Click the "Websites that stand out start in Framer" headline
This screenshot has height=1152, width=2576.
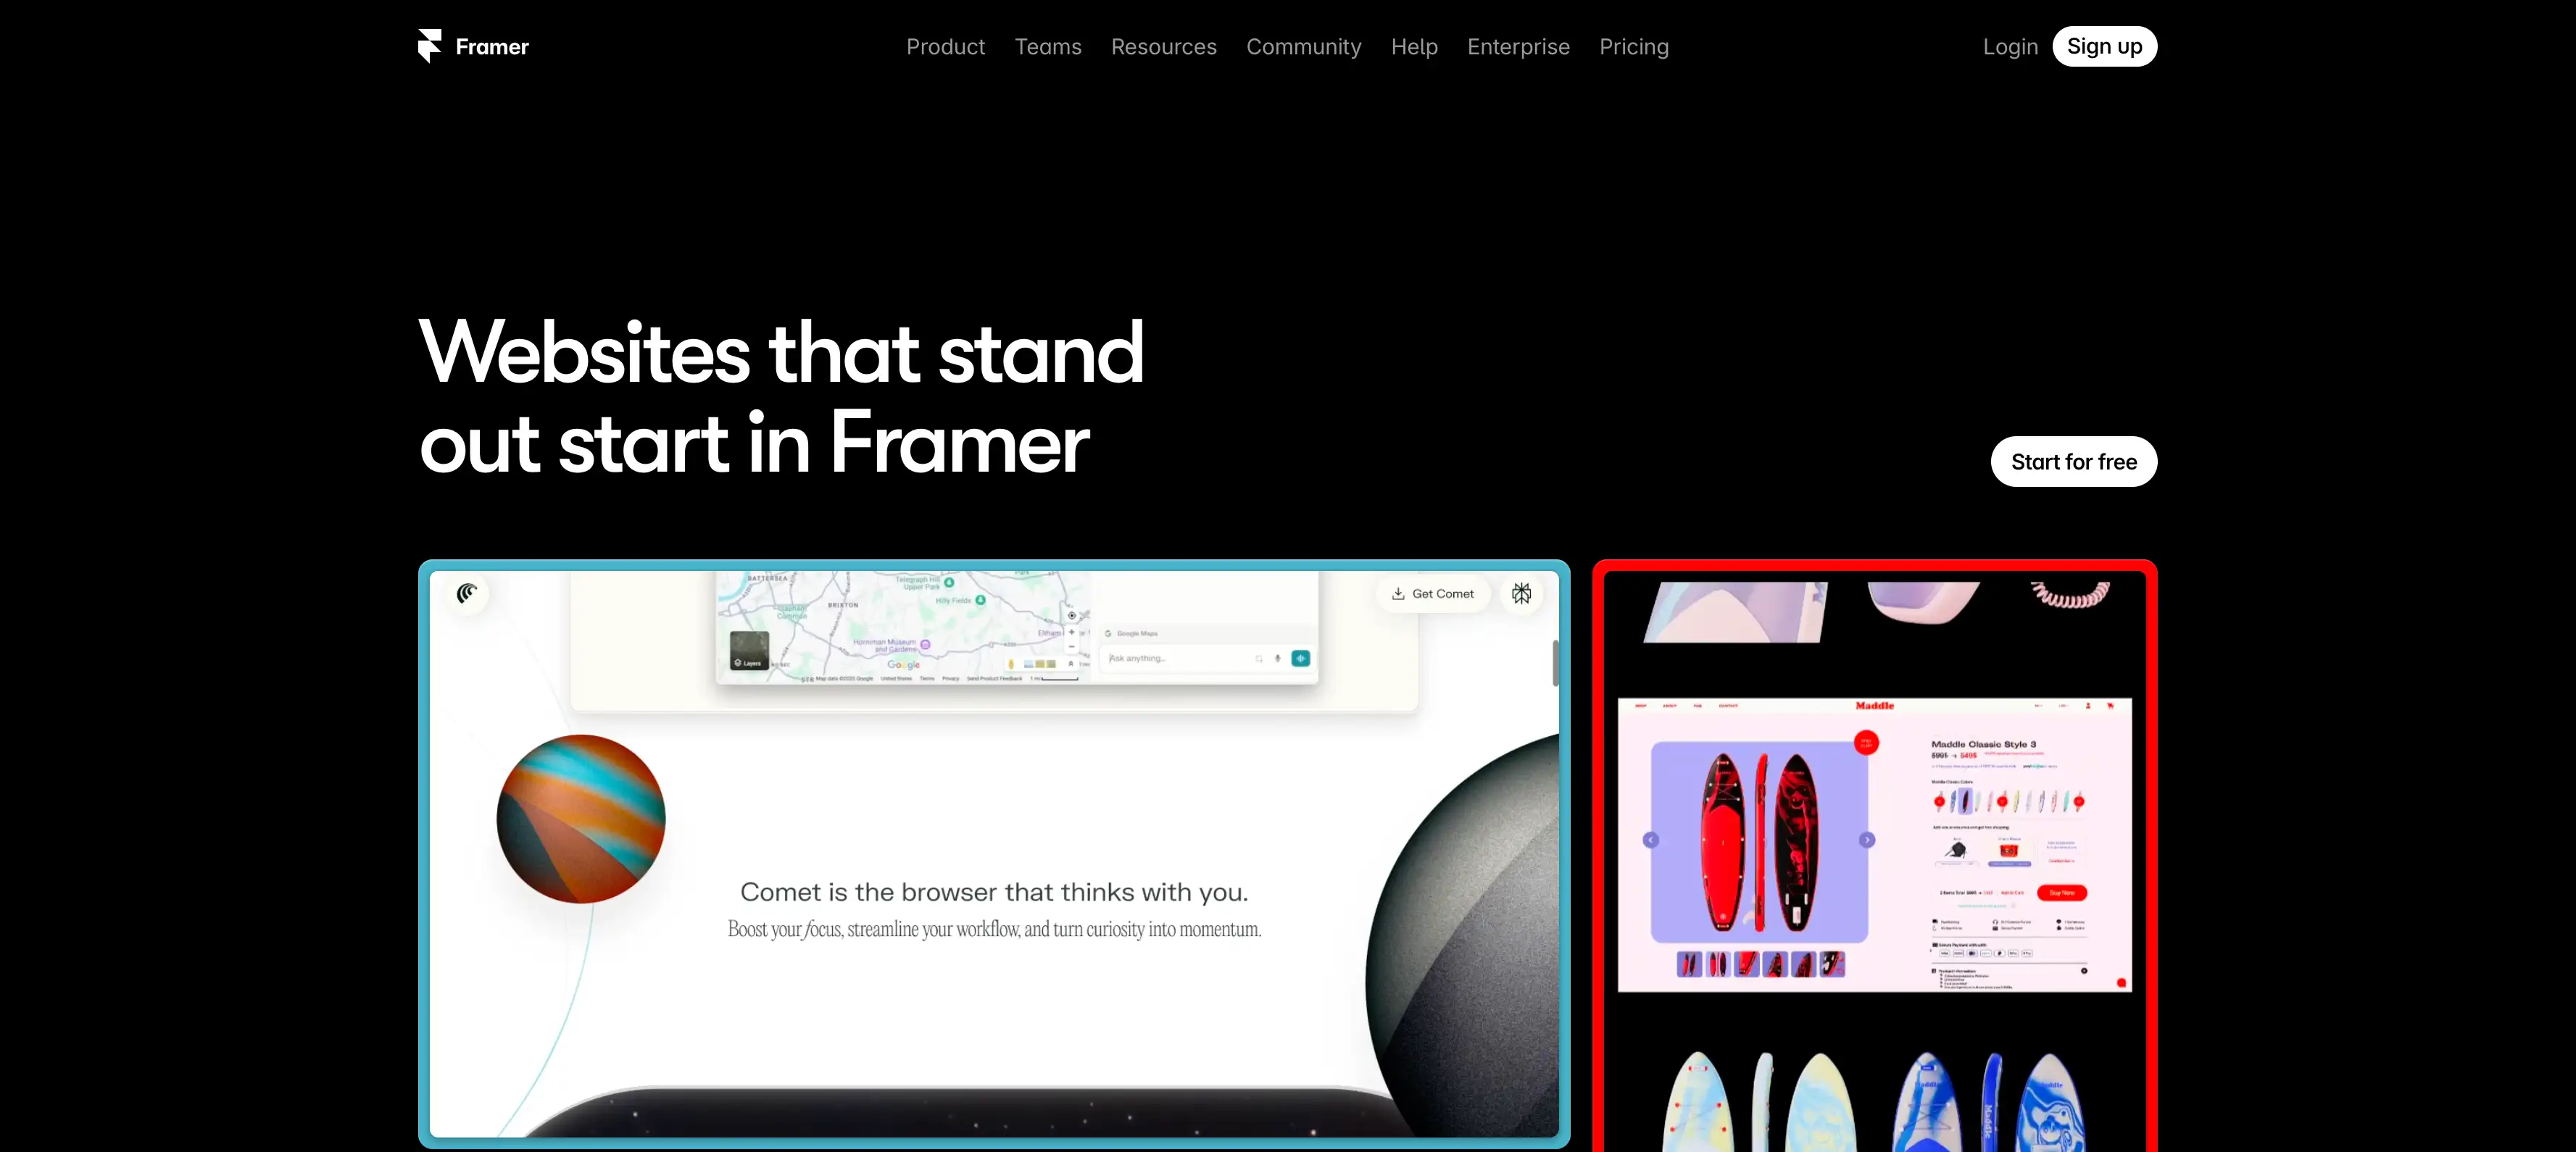pyautogui.click(x=781, y=397)
